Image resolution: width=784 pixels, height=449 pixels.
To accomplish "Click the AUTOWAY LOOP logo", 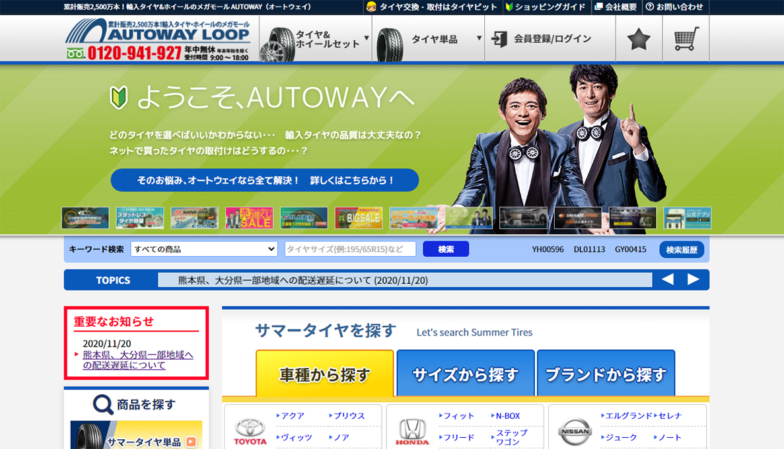I will [158, 31].
